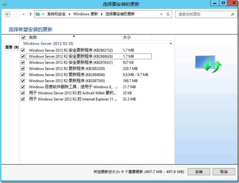Screen dimensions: 239x183
Task: Maximize the window
Action: [223, 3]
